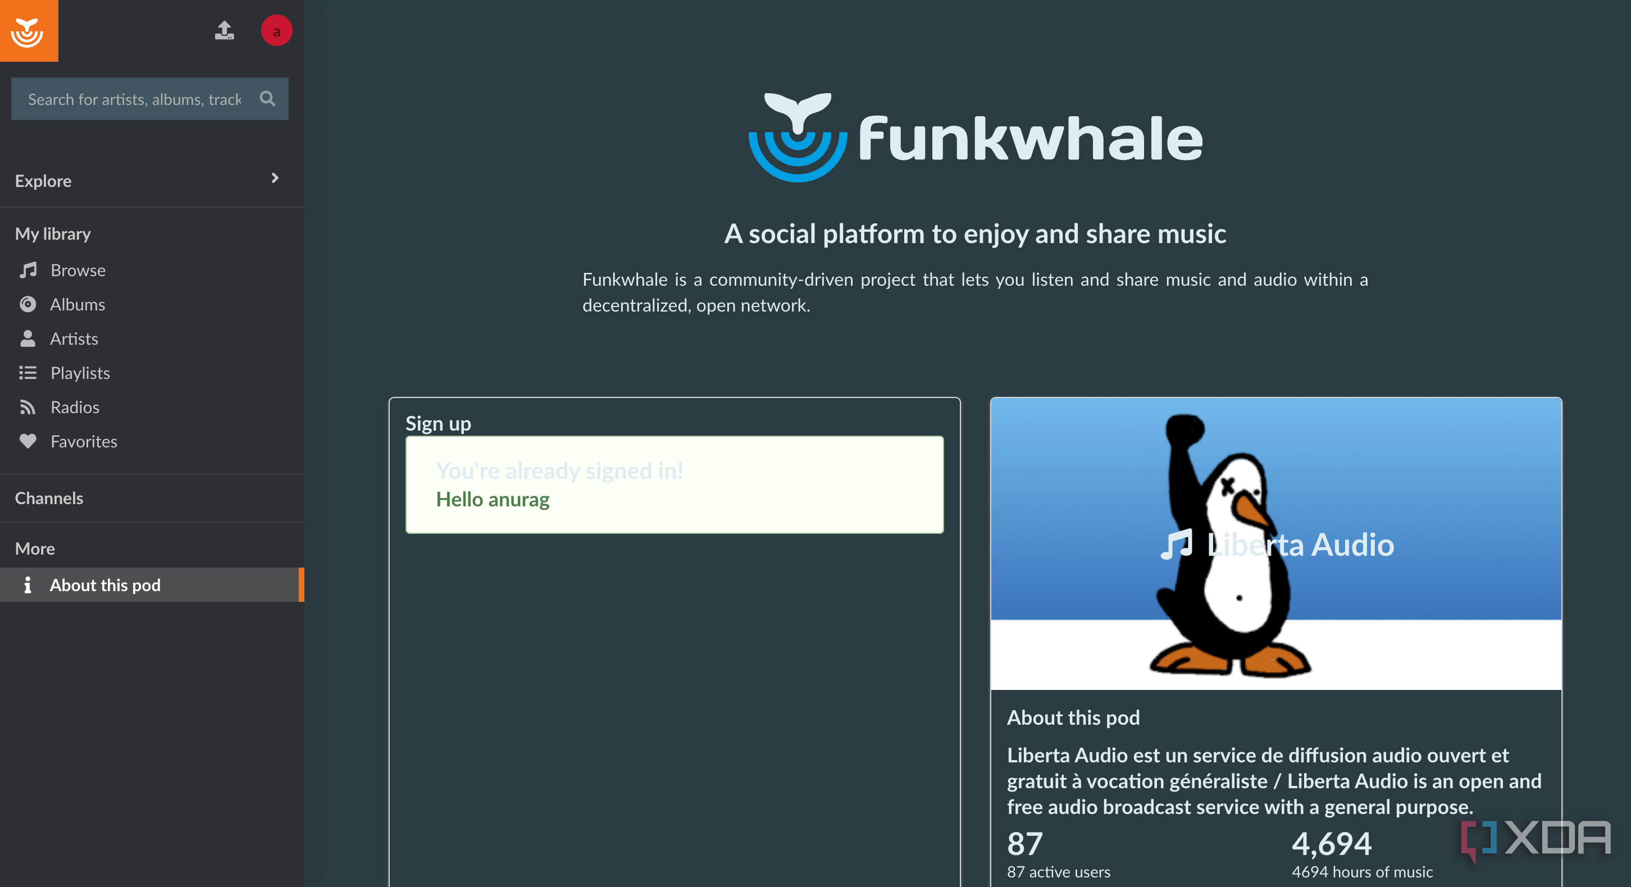The height and width of the screenshot is (887, 1631).
Task: Click the Radios feed icon
Action: (28, 407)
